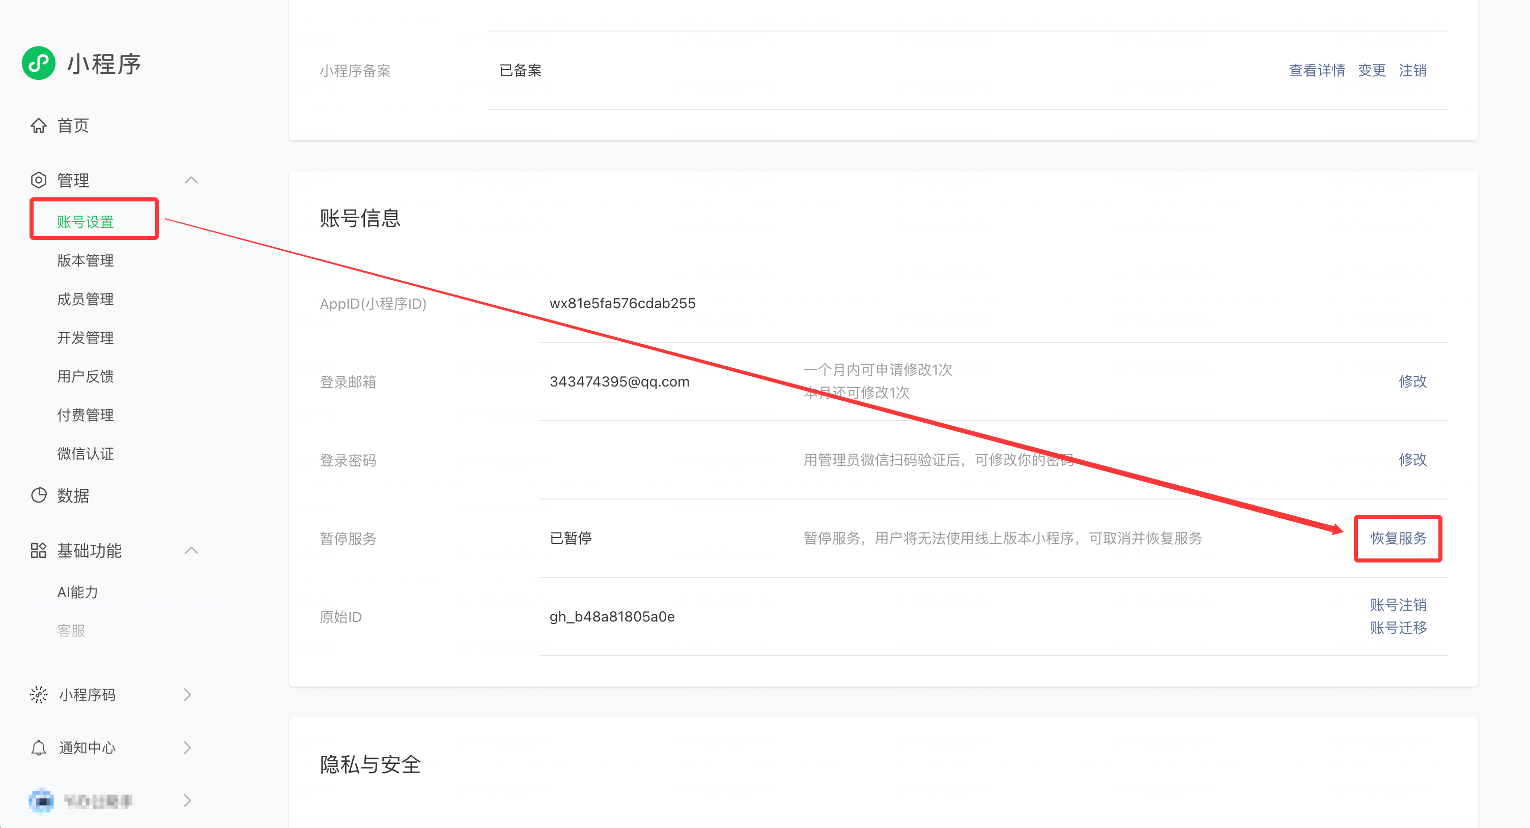Go to 成员管理 in the sidebar

(x=86, y=299)
